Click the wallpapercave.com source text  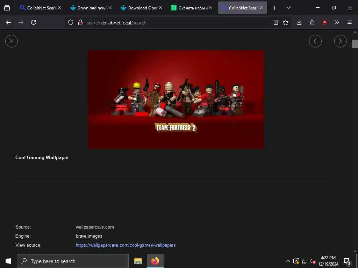tap(95, 227)
